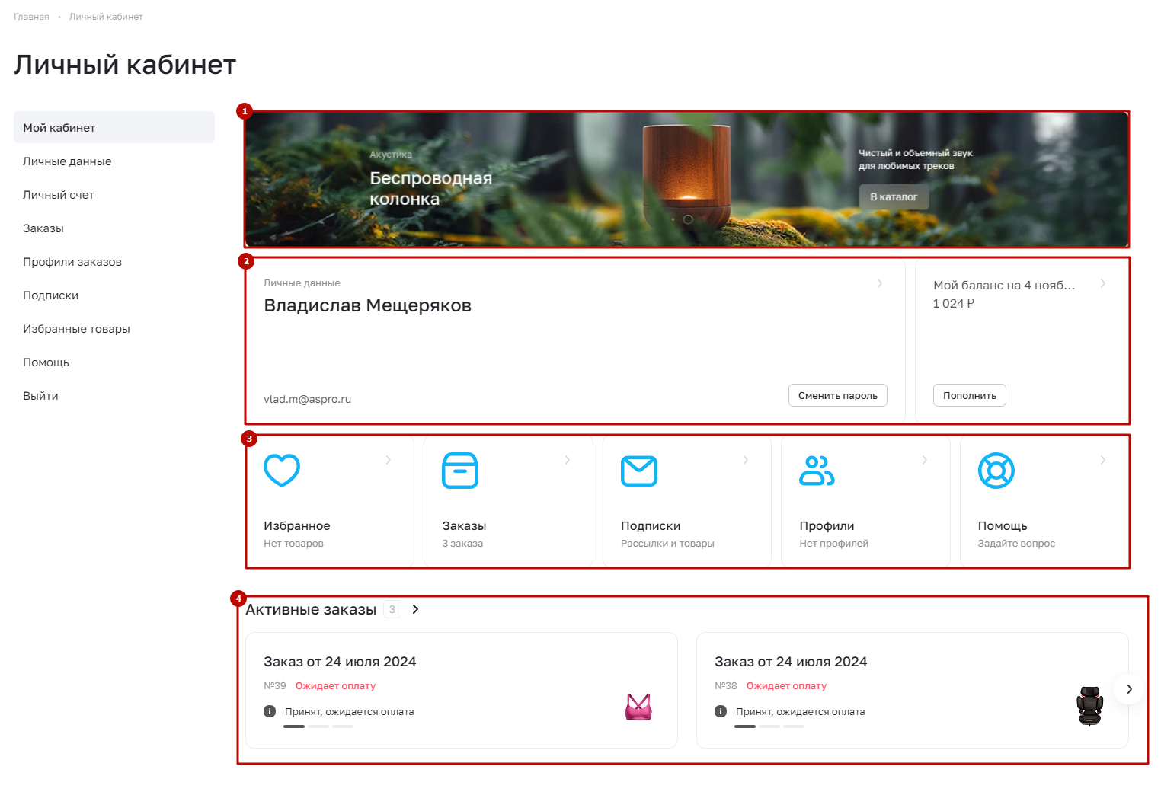Image resolution: width=1161 pixels, height=795 pixels.
Task: Follow the Главная breadcrumb link
Action: (31, 17)
